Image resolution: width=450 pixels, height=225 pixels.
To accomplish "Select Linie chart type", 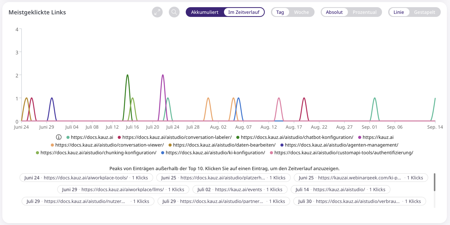I will click(399, 12).
